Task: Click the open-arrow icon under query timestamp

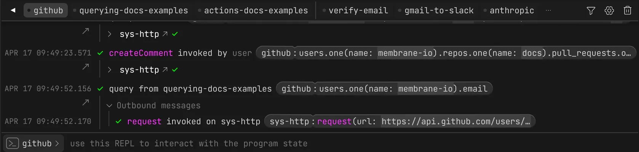Action: (86, 102)
